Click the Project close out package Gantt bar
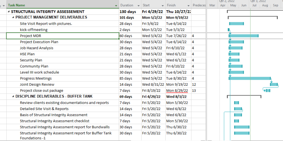The image size is (283, 141). 268,91
